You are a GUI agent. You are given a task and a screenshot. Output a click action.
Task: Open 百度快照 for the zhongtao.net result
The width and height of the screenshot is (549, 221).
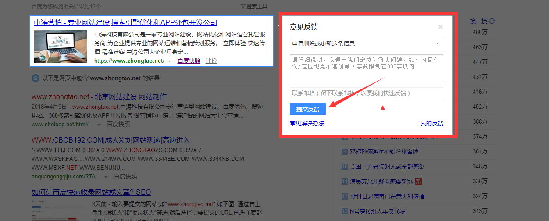189,61
